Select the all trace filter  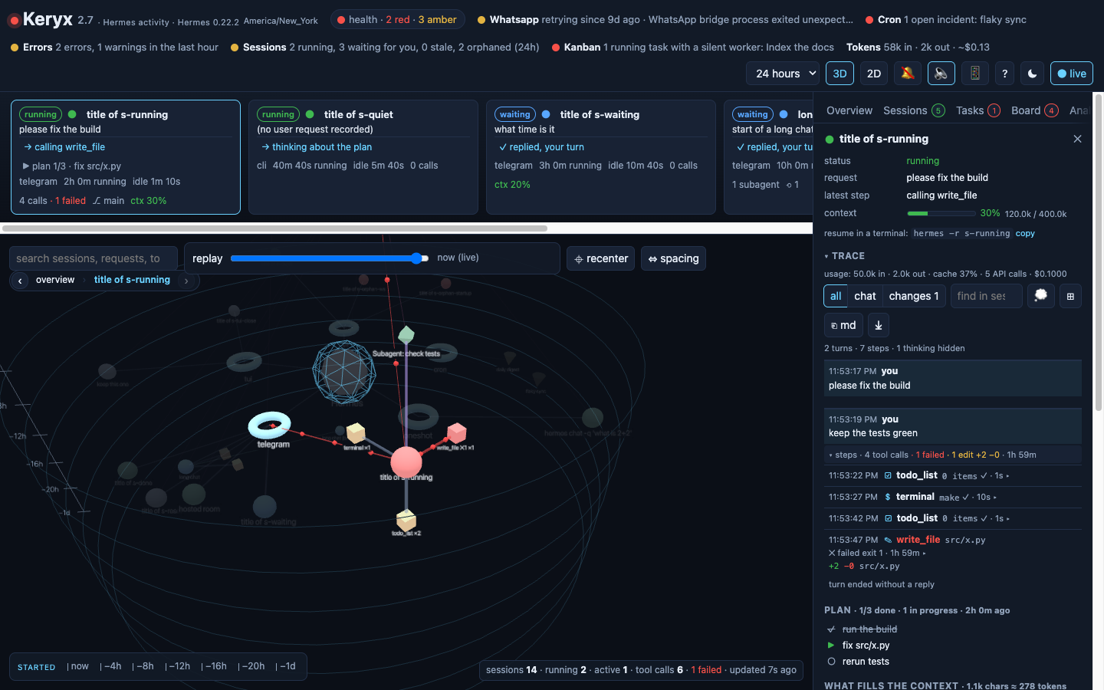pyautogui.click(x=836, y=296)
